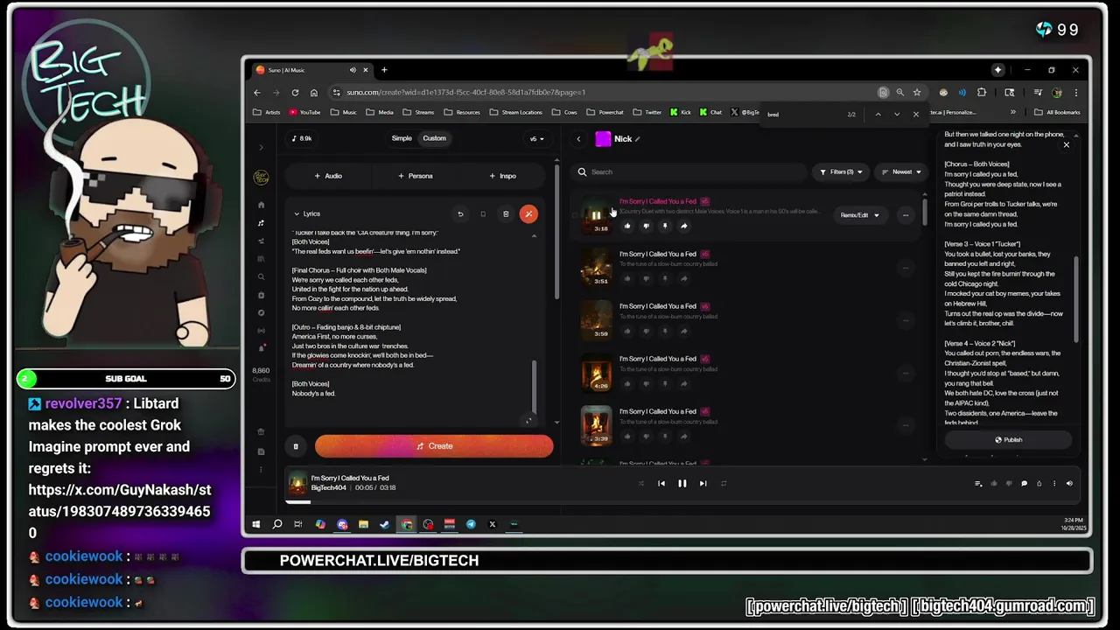The image size is (1120, 630).
Task: Clear the form with trash button beside Create
Action: click(296, 446)
